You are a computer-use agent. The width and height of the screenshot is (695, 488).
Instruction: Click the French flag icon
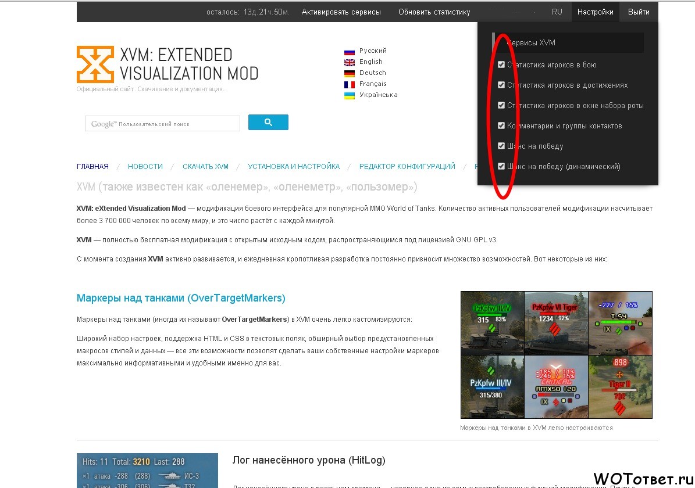[350, 85]
